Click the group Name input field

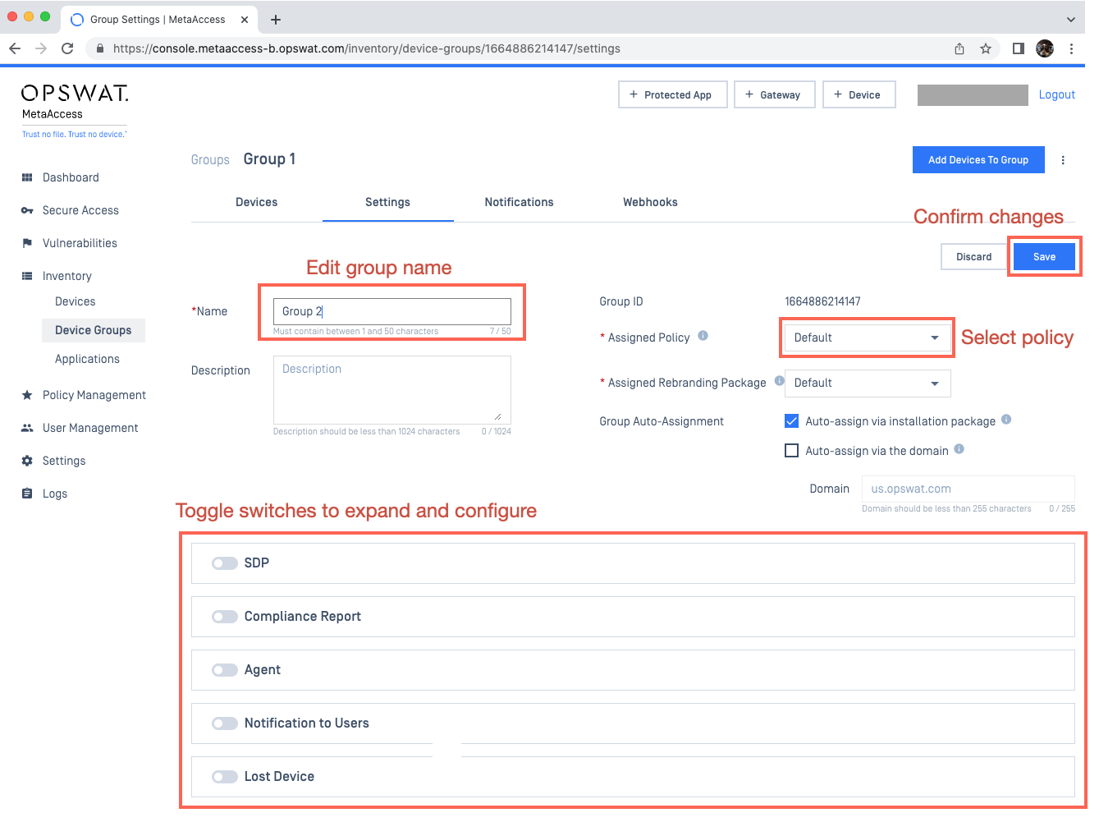(392, 311)
